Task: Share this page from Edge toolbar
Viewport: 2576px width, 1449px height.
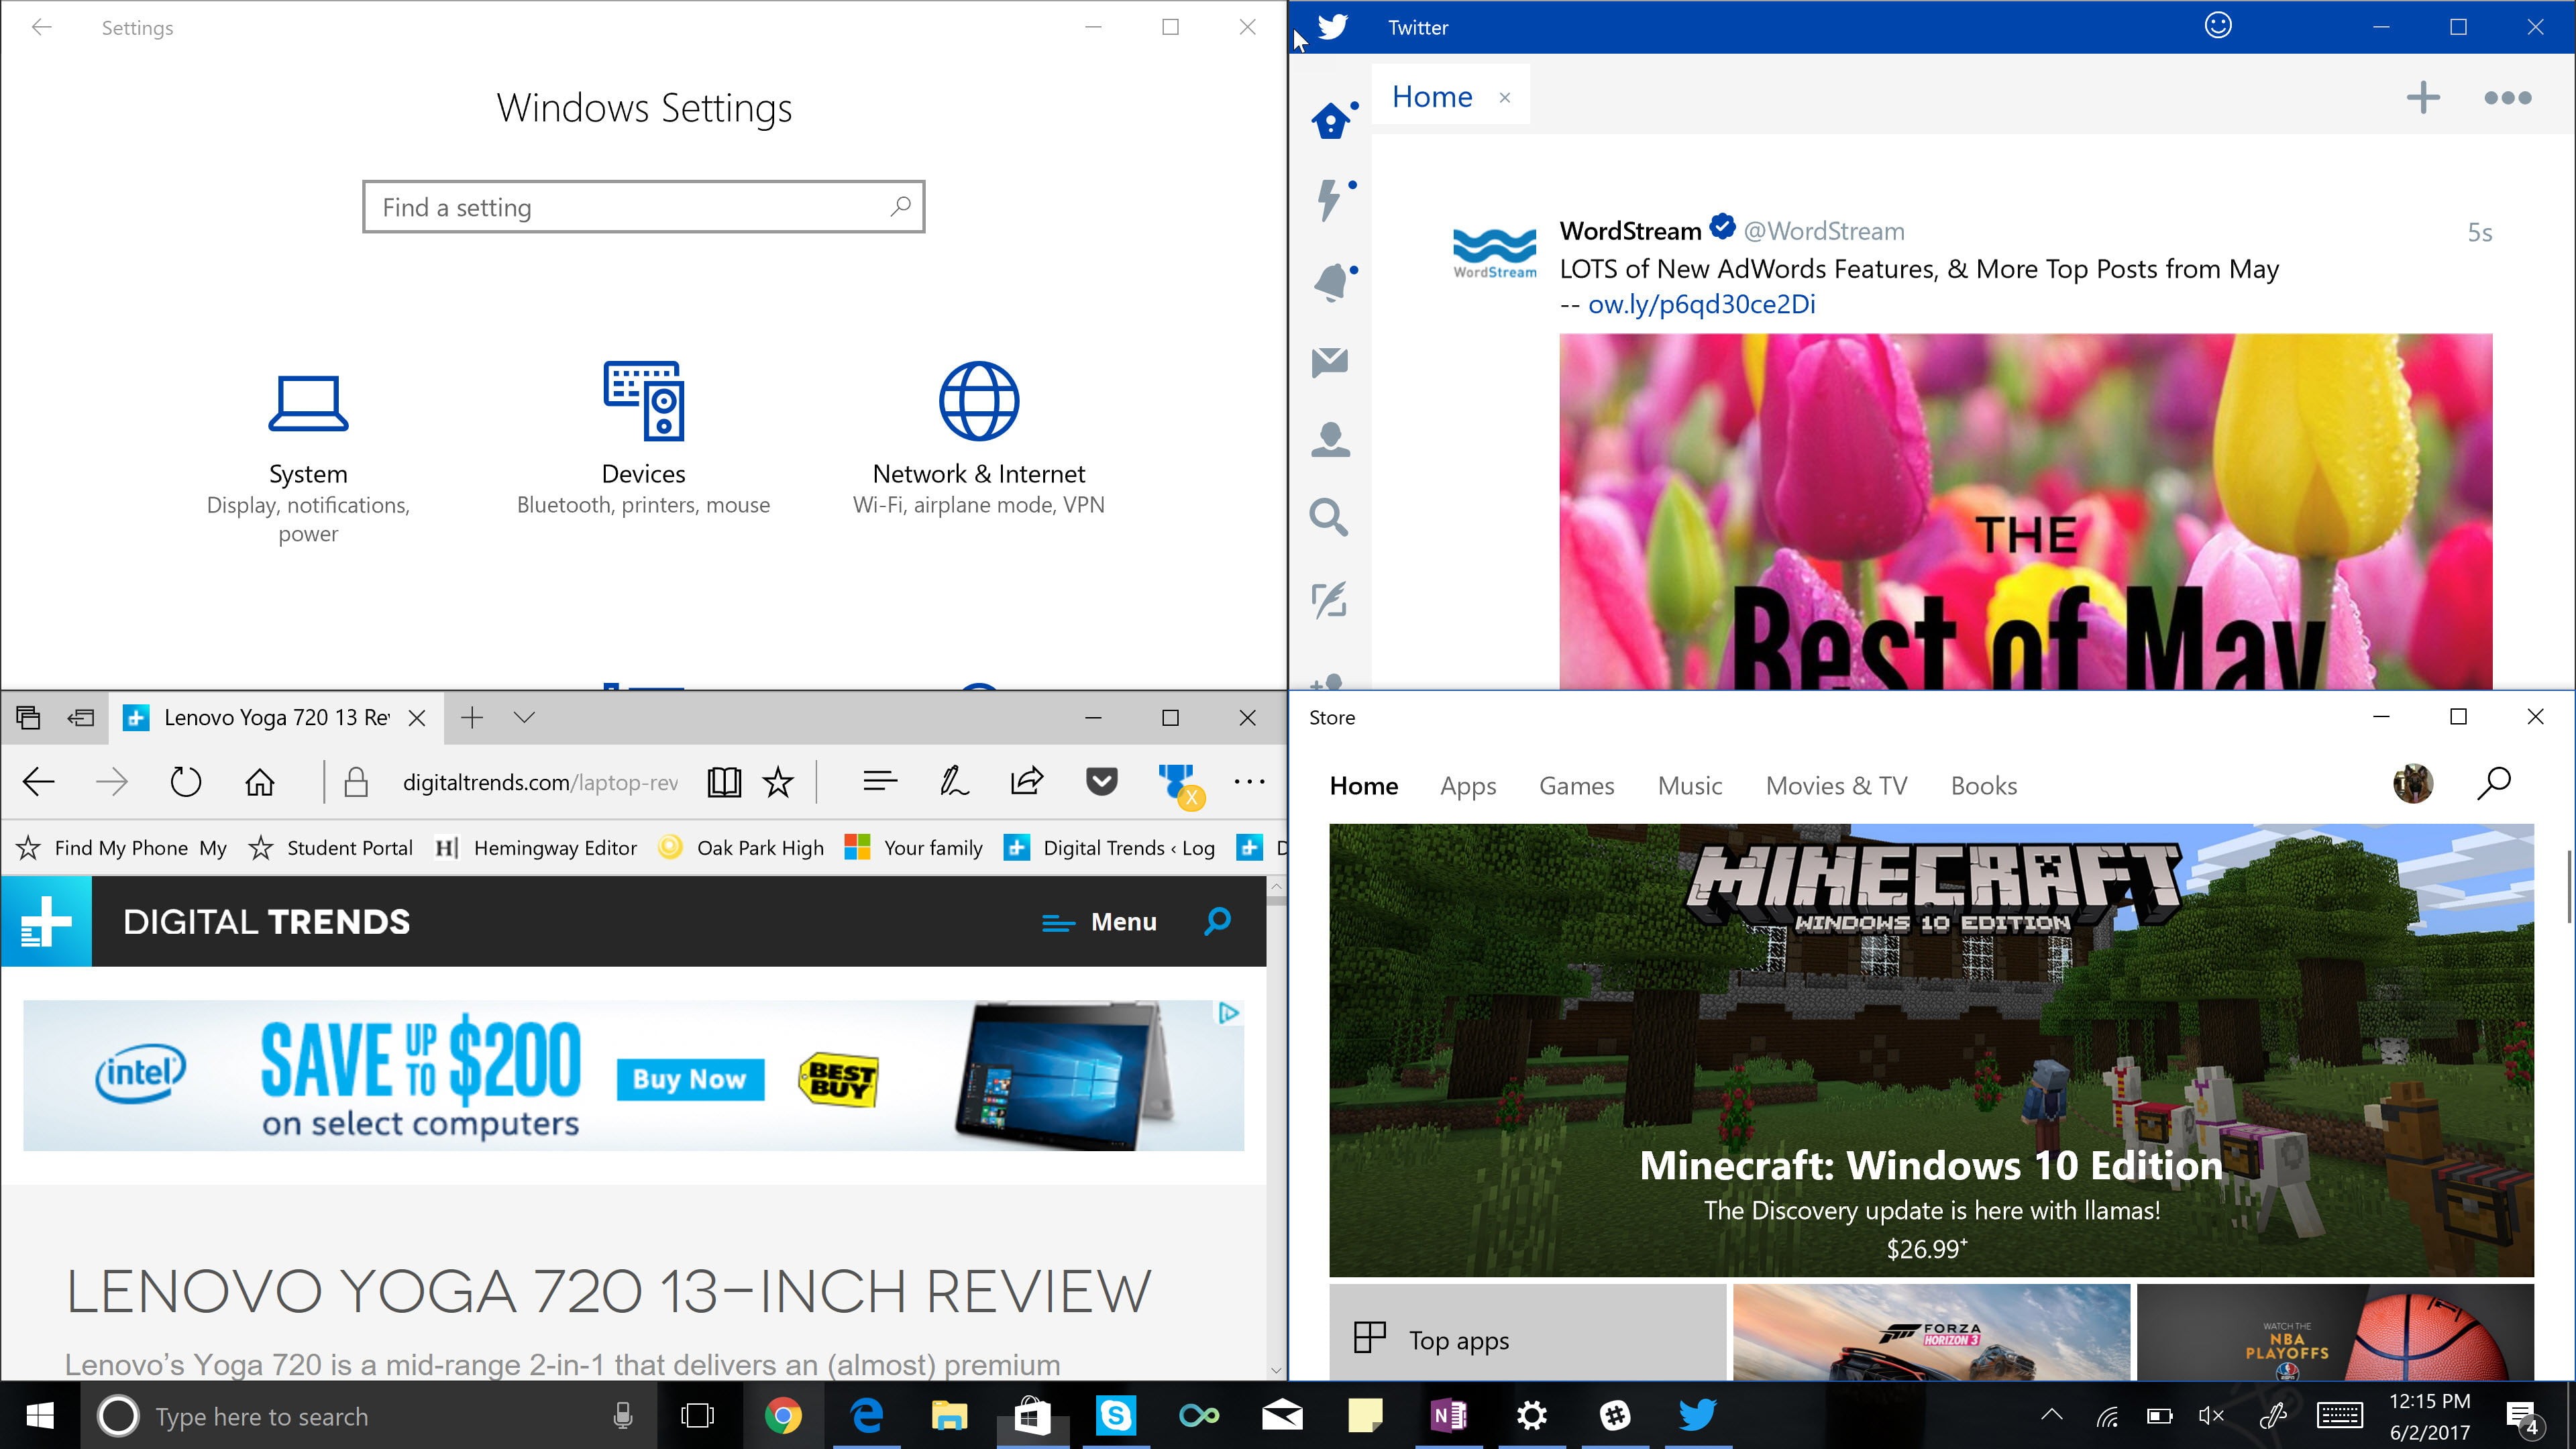Action: (x=1027, y=781)
